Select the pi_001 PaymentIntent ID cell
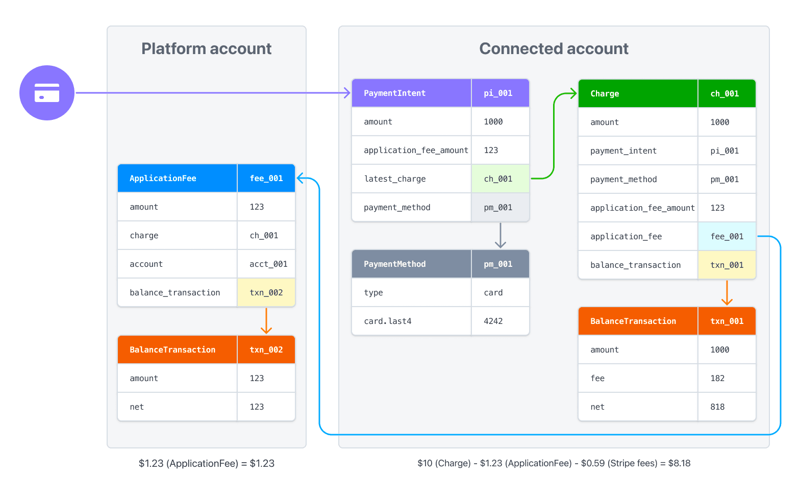This screenshot has height=477, width=800. 498,93
